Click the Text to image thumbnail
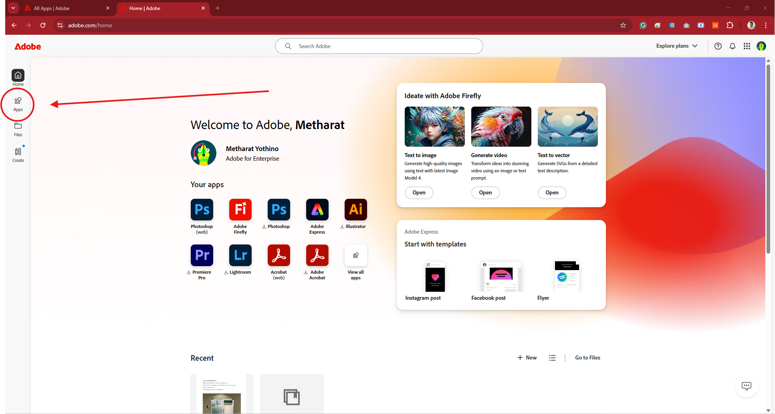The width and height of the screenshot is (775, 414). [x=435, y=127]
